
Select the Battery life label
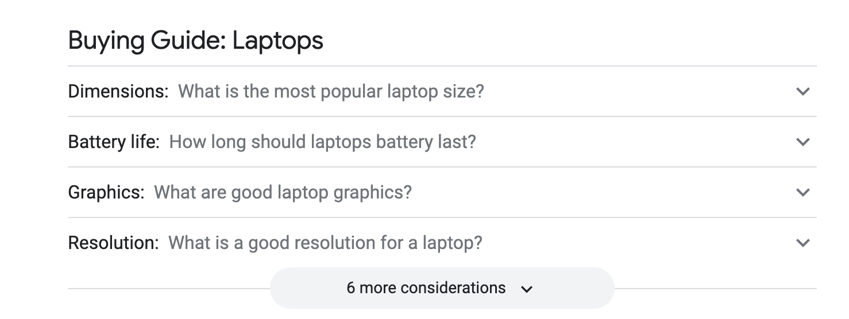pos(113,142)
